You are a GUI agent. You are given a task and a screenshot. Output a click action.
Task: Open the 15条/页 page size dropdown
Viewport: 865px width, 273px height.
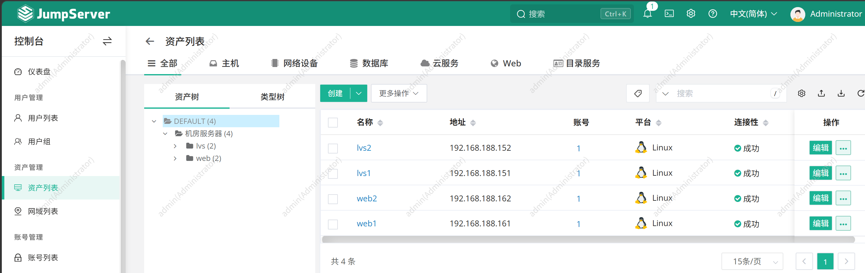point(752,261)
